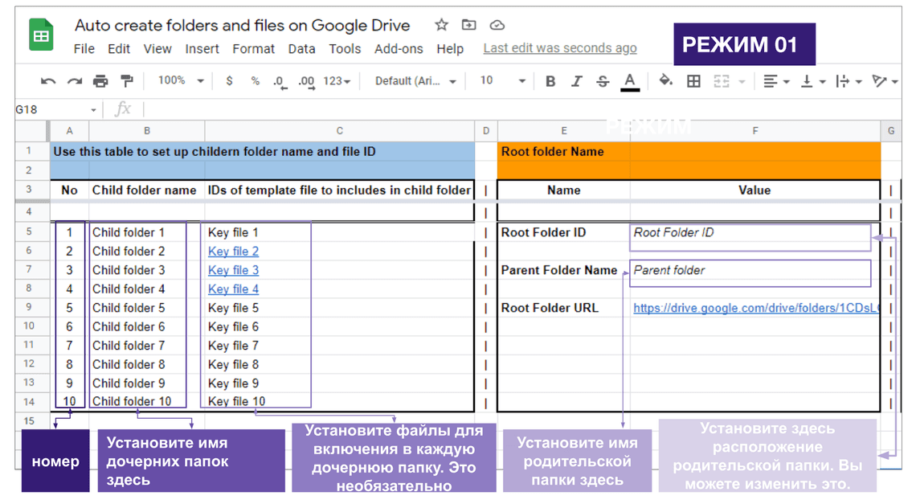Toggle strikethrough formatting

[x=603, y=81]
